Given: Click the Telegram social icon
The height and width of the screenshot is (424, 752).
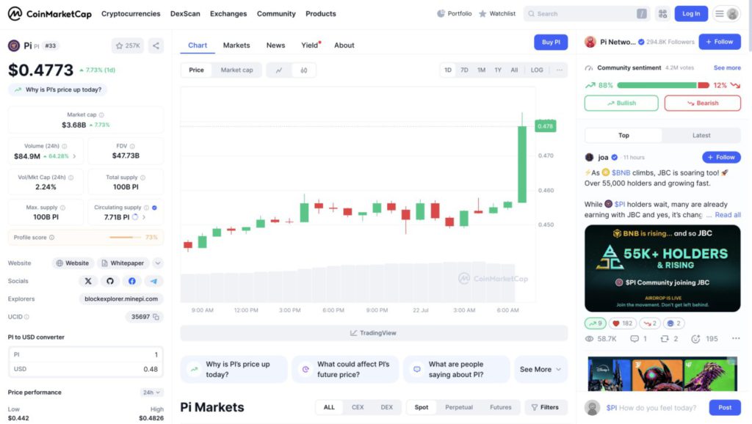Looking at the screenshot, I should point(154,281).
